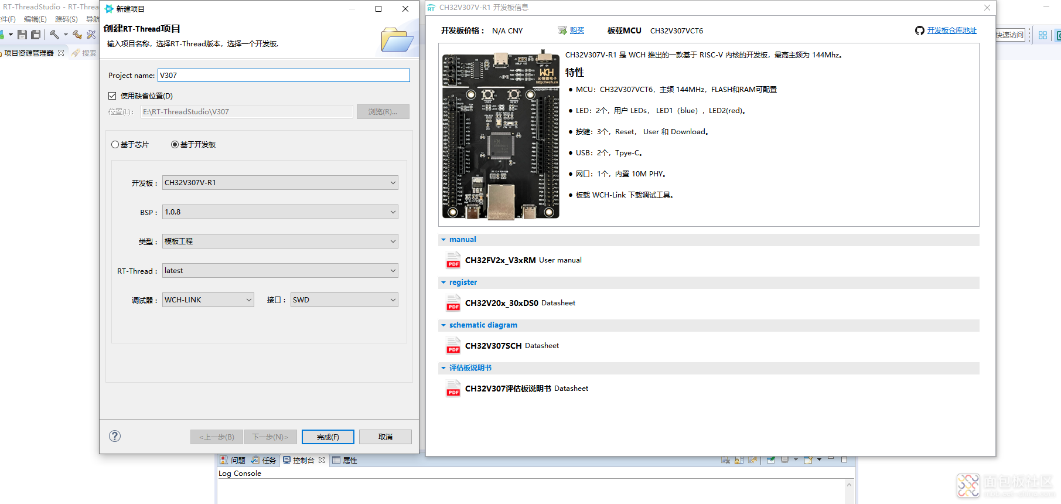Image resolution: width=1061 pixels, height=504 pixels.
Task: Click the 快速访问 quick access field
Action: click(1010, 35)
